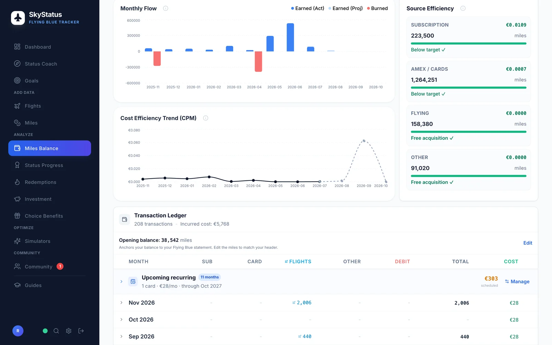Select Miles Balance in sidebar

tap(50, 148)
